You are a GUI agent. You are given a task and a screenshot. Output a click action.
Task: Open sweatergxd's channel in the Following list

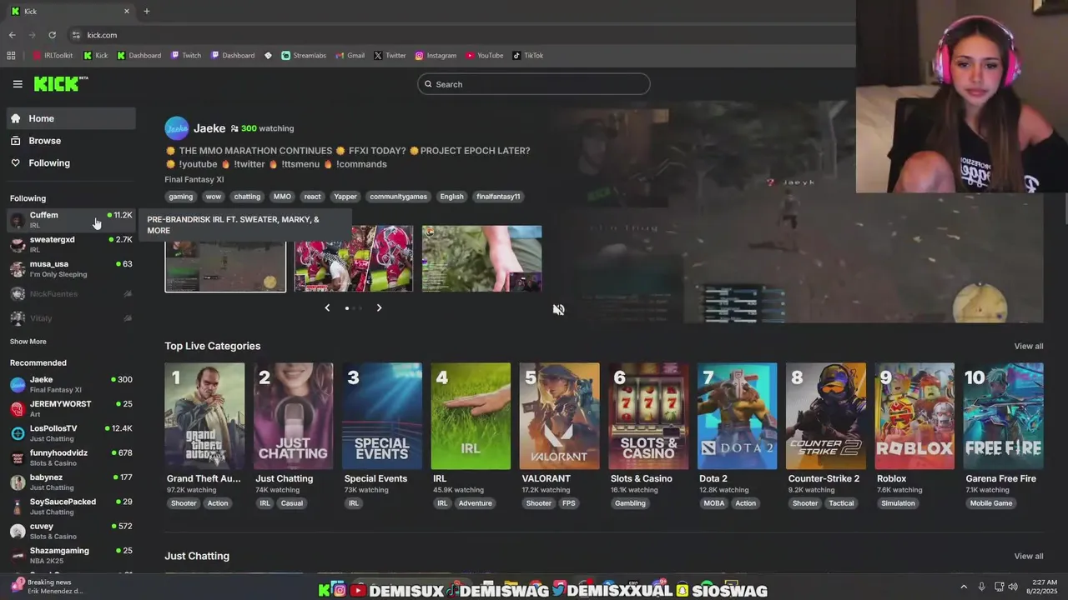(x=71, y=244)
